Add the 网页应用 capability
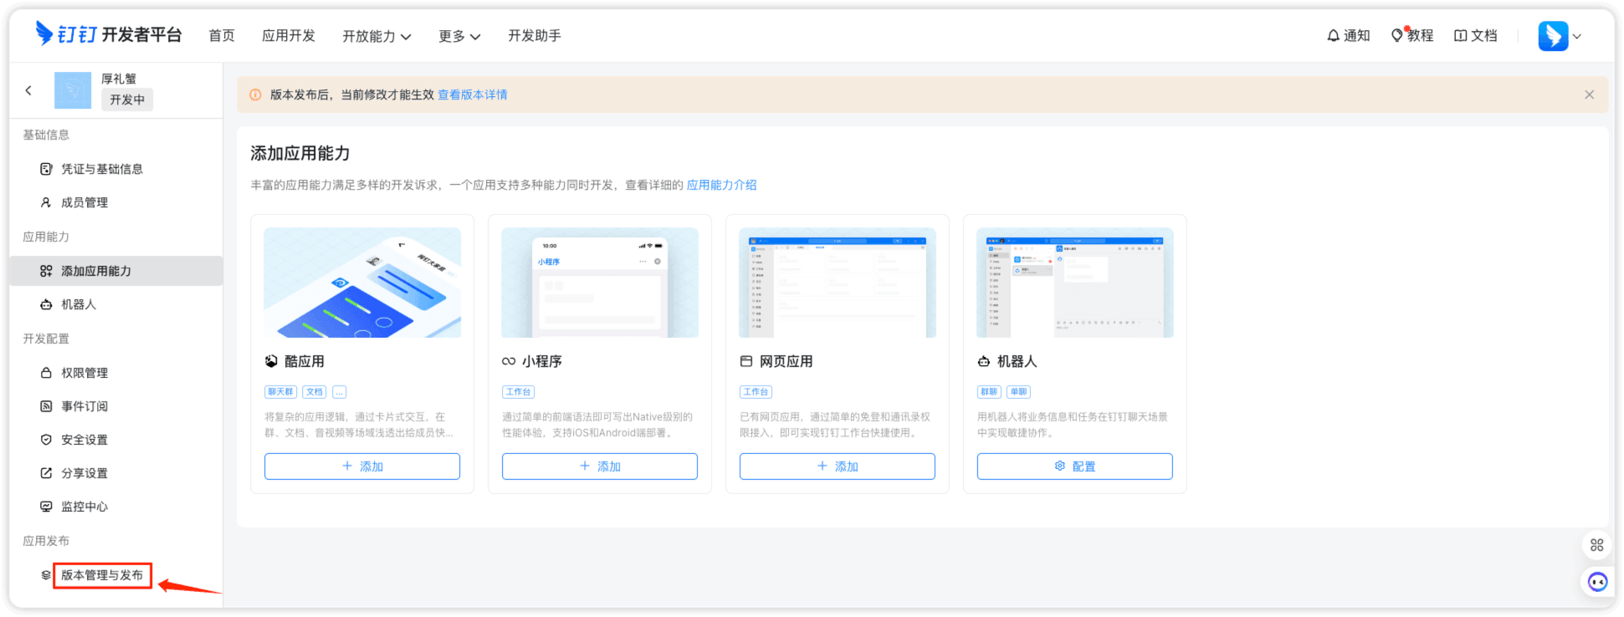Image resolution: width=1624 pixels, height=617 pixels. [838, 467]
